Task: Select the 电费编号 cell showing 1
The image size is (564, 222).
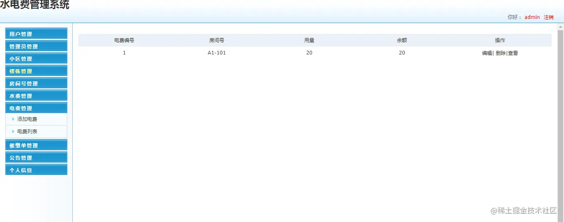Action: click(124, 53)
